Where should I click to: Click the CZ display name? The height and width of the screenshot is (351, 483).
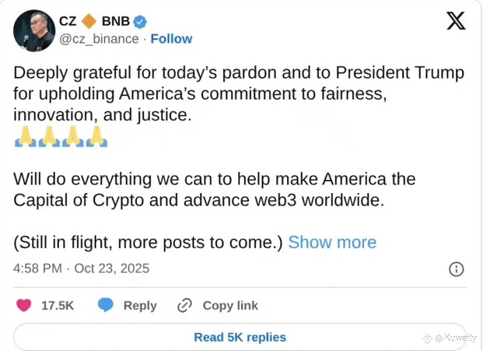pos(68,21)
